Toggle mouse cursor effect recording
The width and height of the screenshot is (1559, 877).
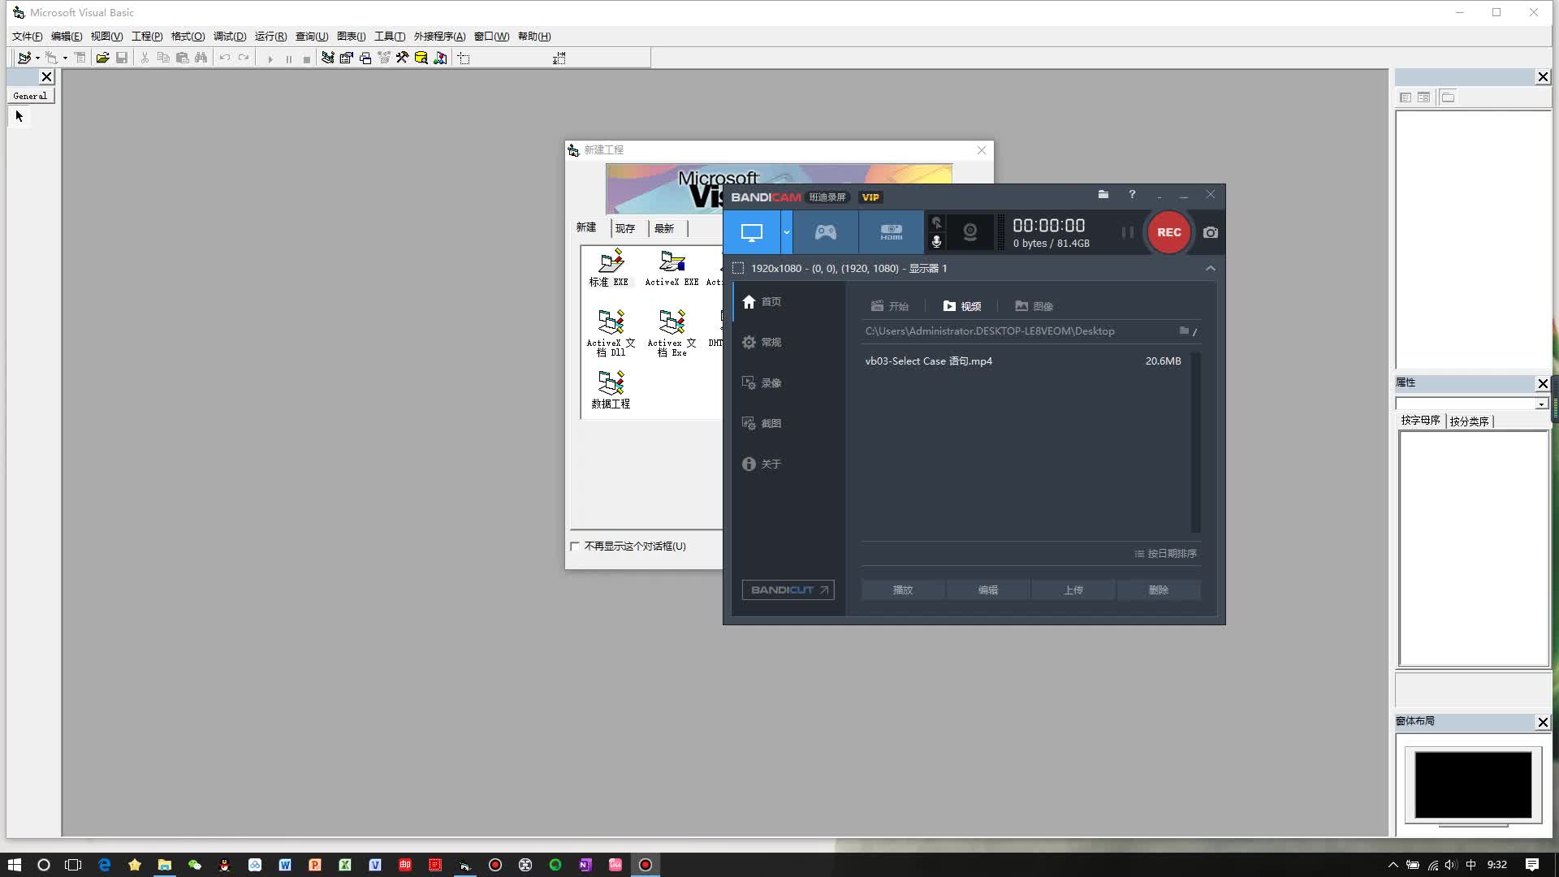936,222
